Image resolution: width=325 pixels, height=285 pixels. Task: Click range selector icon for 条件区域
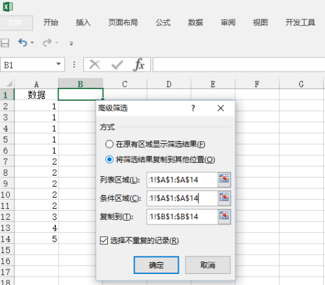click(x=224, y=198)
